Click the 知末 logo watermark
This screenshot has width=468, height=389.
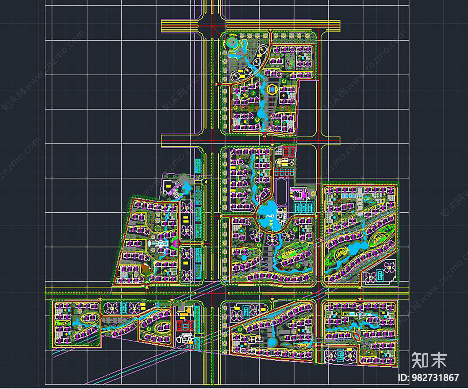[429, 360]
